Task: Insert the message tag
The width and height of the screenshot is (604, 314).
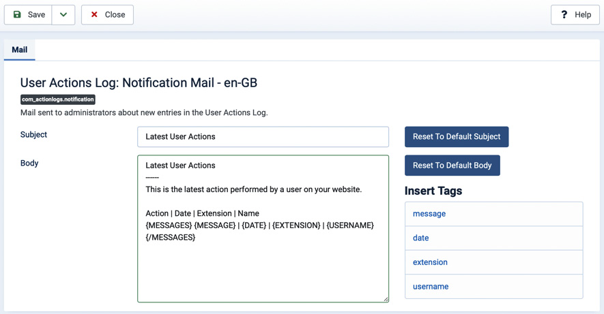Action: [494, 214]
